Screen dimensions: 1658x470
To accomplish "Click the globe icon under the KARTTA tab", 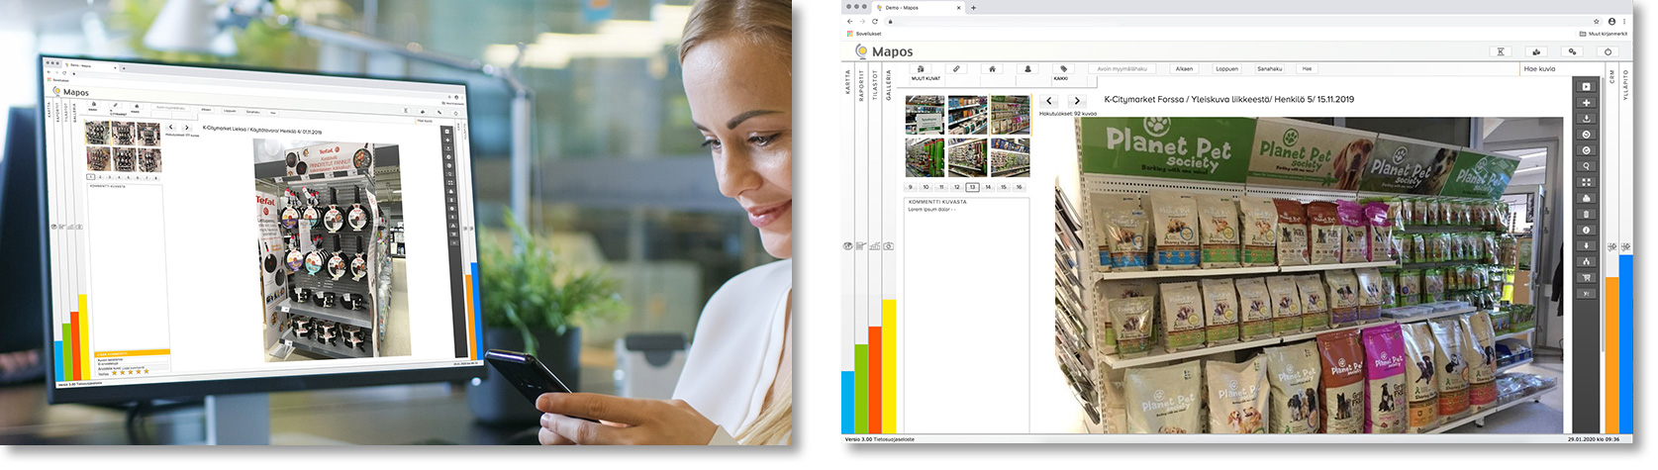I will [847, 246].
